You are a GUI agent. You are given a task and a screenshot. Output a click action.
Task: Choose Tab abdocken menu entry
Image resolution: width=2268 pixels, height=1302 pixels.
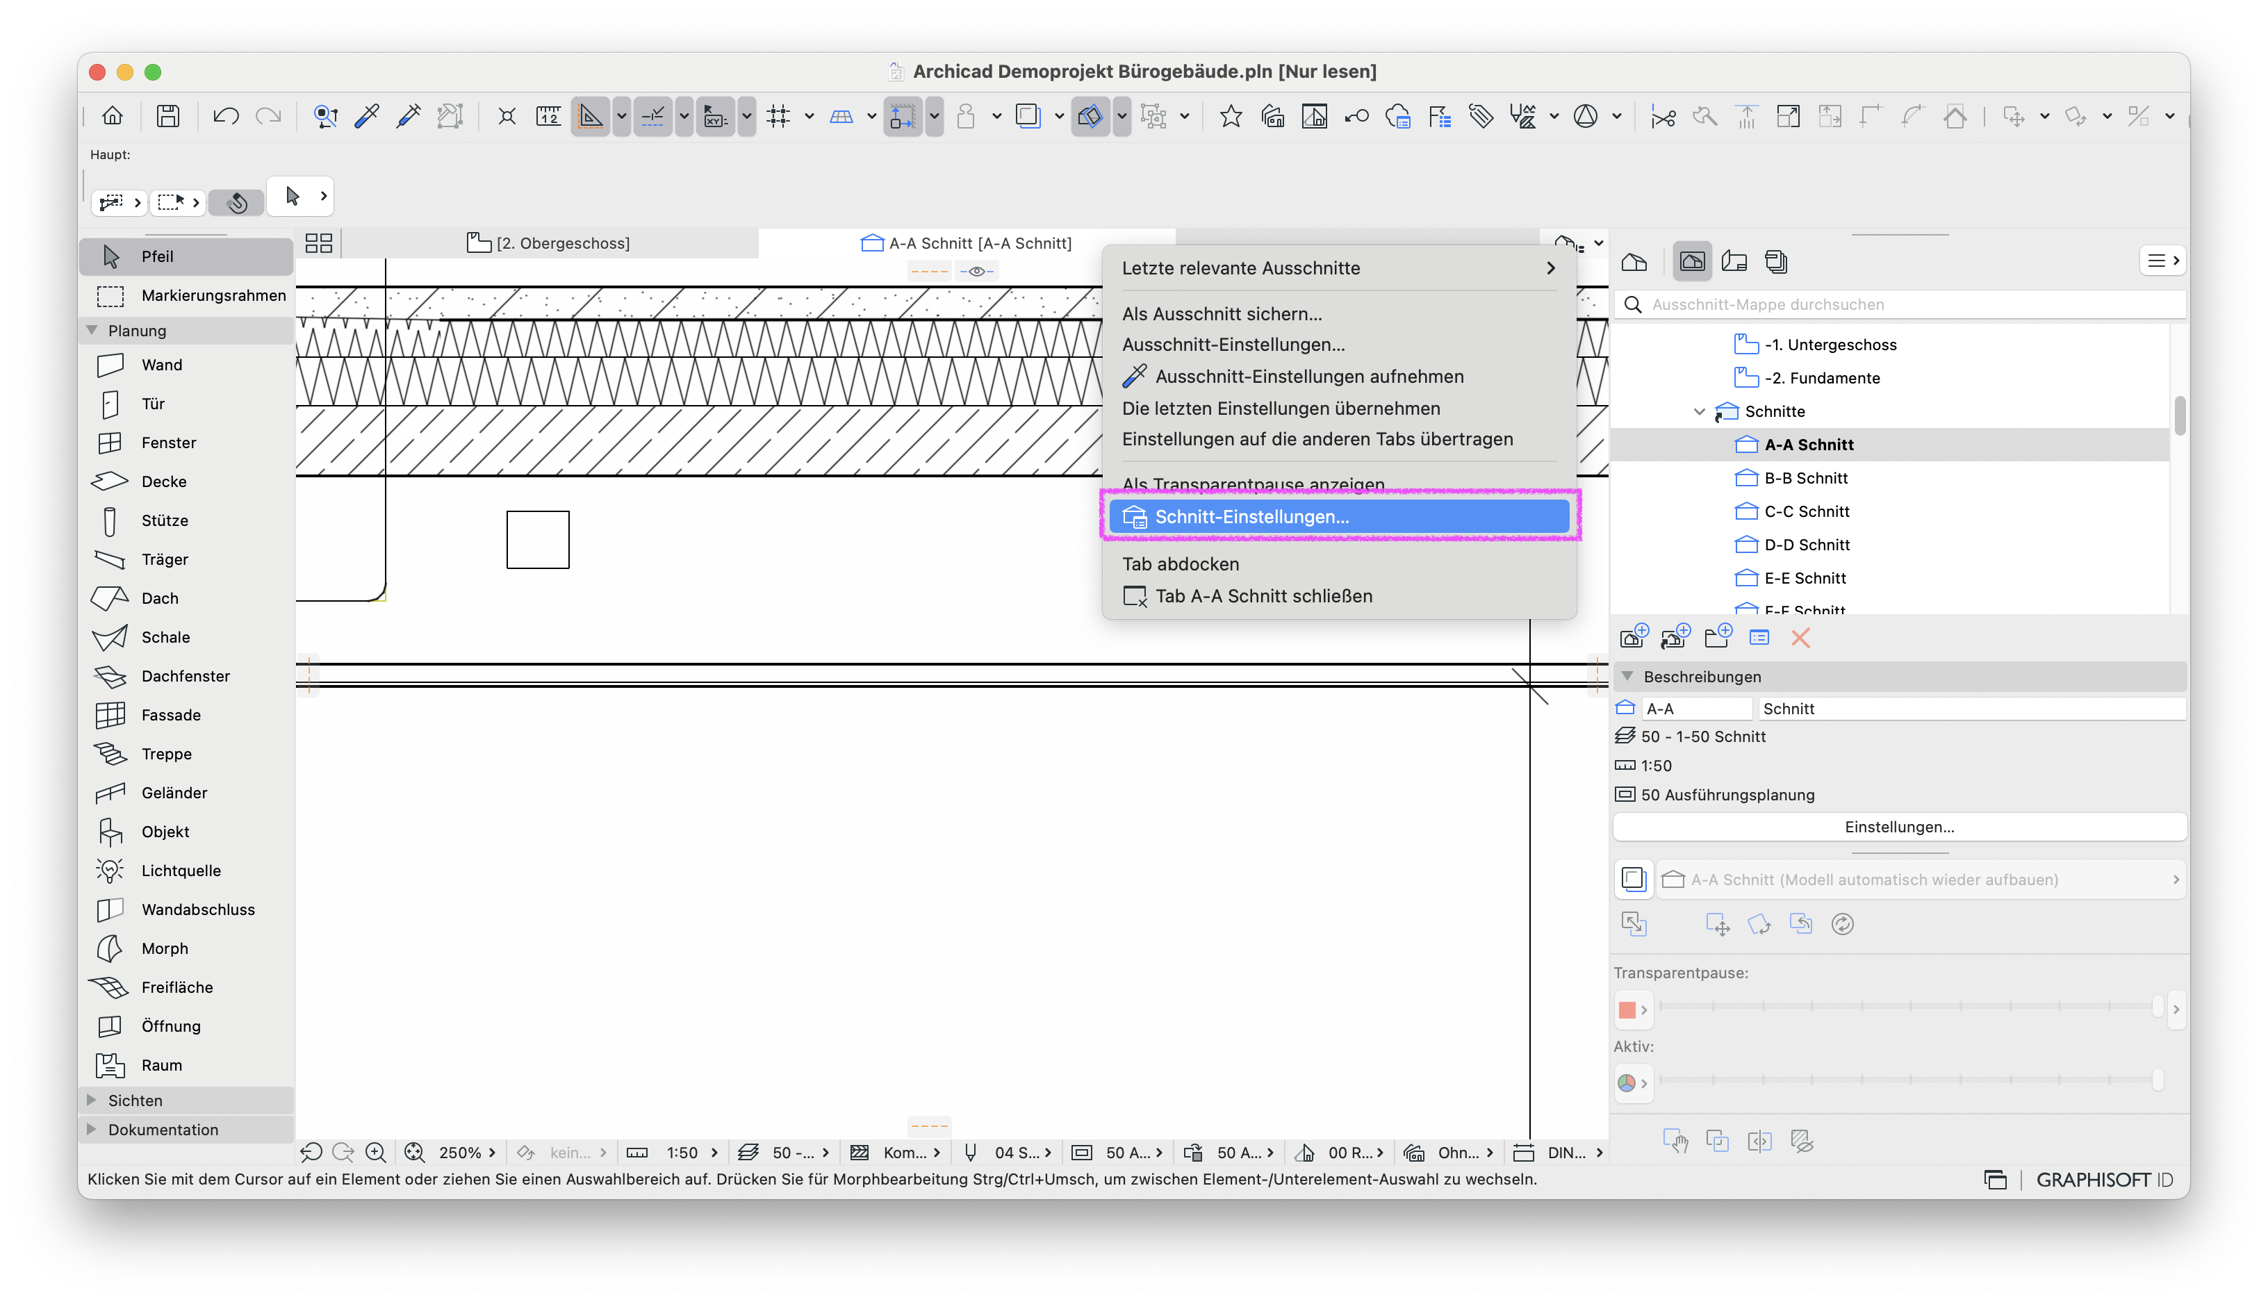[1339, 564]
